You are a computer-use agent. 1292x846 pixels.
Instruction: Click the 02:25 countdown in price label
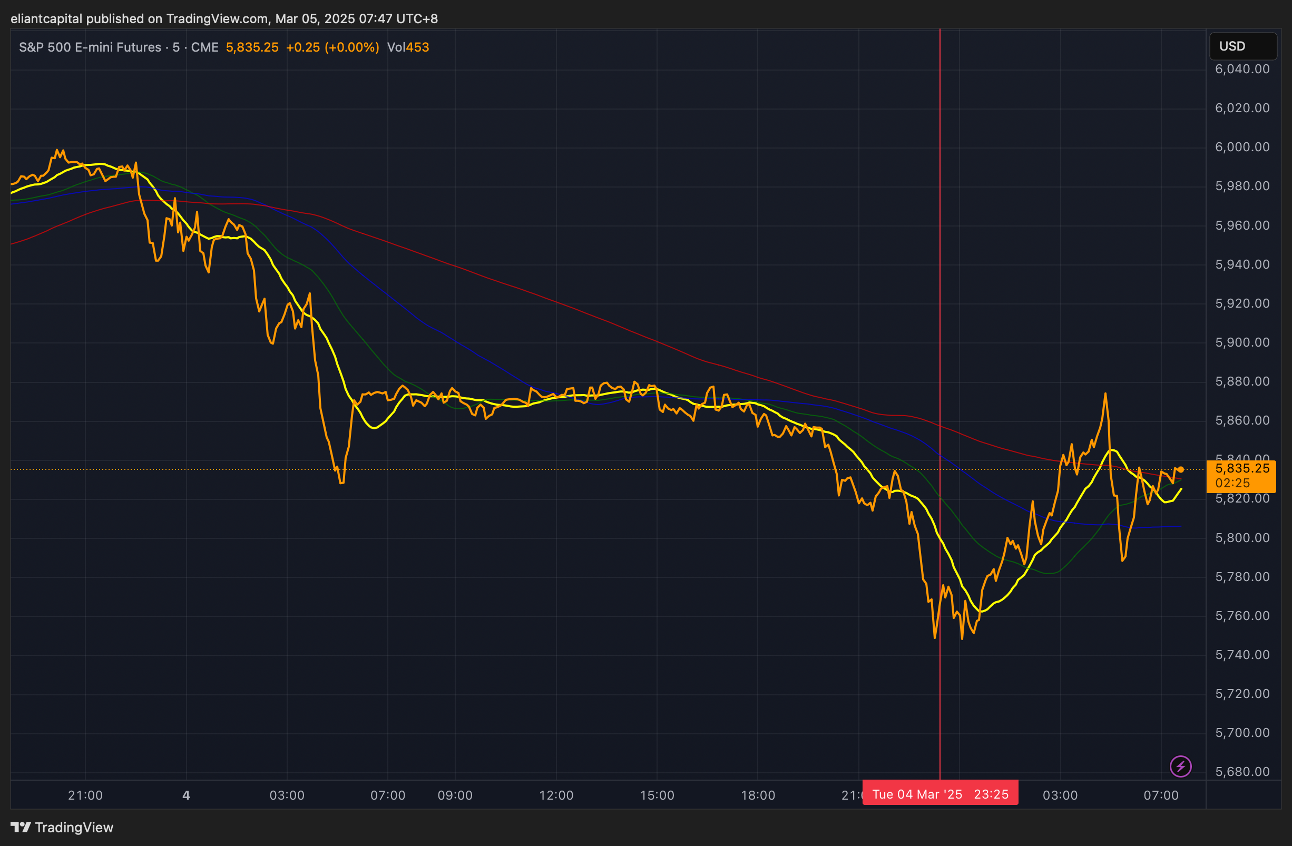coord(1232,483)
